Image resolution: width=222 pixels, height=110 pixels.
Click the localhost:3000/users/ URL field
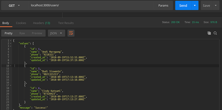91,6
